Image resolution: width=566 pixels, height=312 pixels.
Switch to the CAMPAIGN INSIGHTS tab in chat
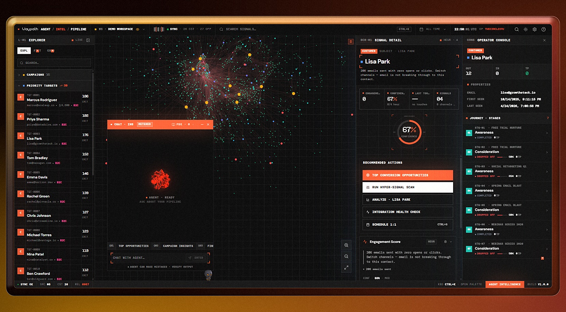pyautogui.click(x=178, y=246)
